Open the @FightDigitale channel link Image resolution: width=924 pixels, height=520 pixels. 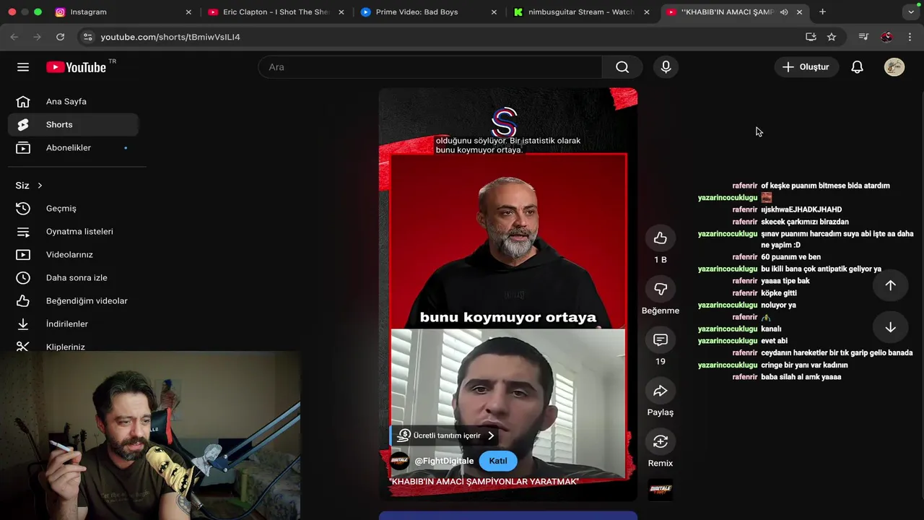[x=444, y=461]
